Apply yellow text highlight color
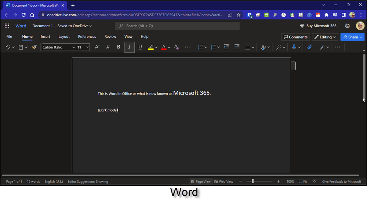Viewport: 367px width, 202px height. [x=151, y=47]
